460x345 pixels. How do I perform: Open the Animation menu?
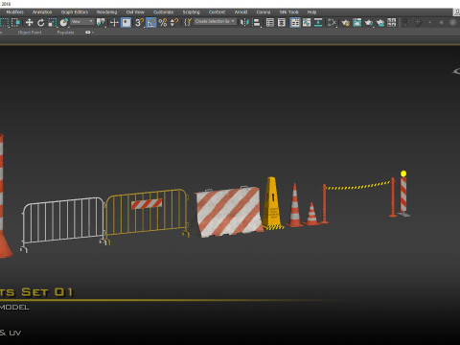[x=42, y=12]
